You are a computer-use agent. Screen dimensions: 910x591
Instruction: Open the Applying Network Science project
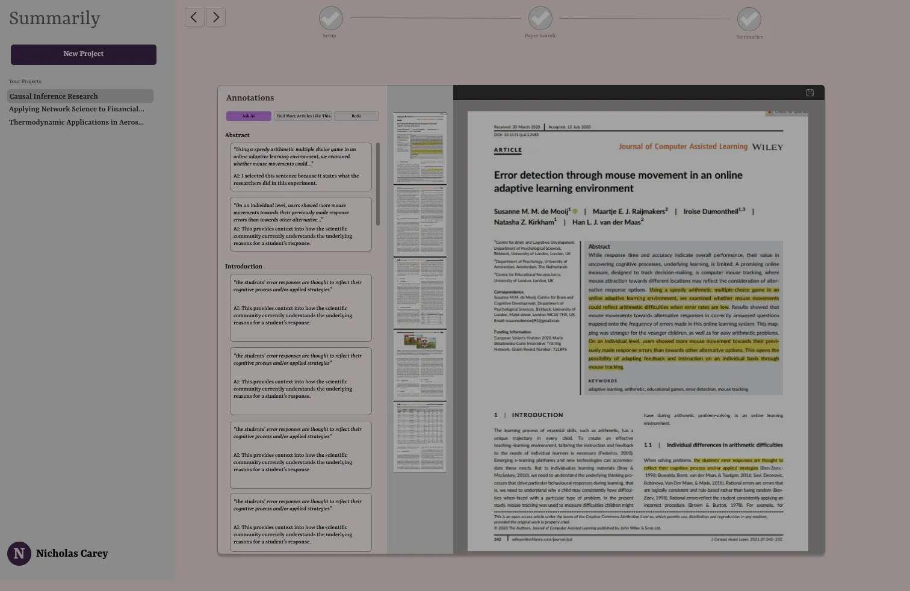click(x=76, y=109)
